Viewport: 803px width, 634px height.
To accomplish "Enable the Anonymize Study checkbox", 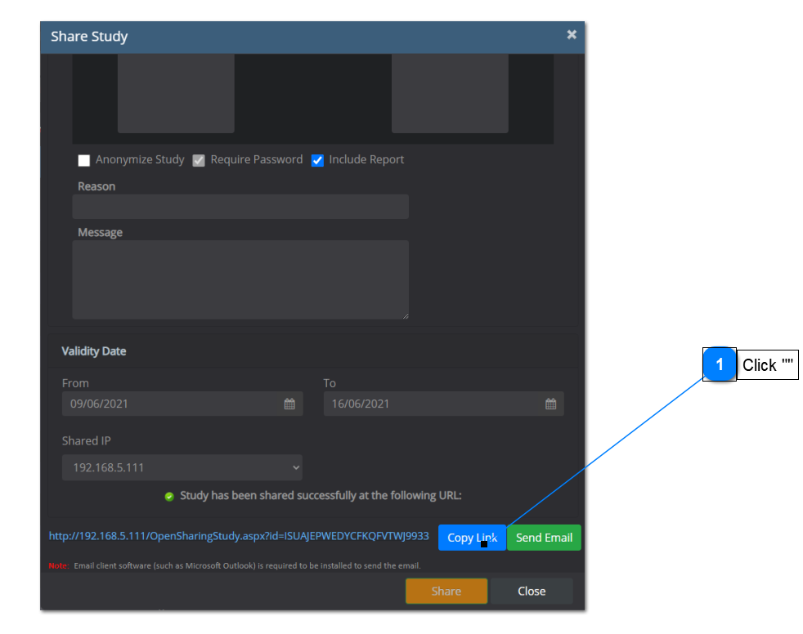I will point(83,160).
